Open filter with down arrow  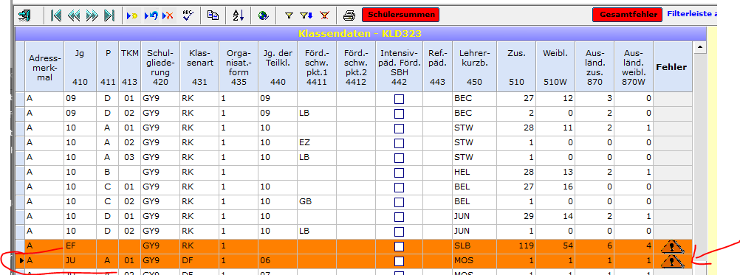(306, 15)
